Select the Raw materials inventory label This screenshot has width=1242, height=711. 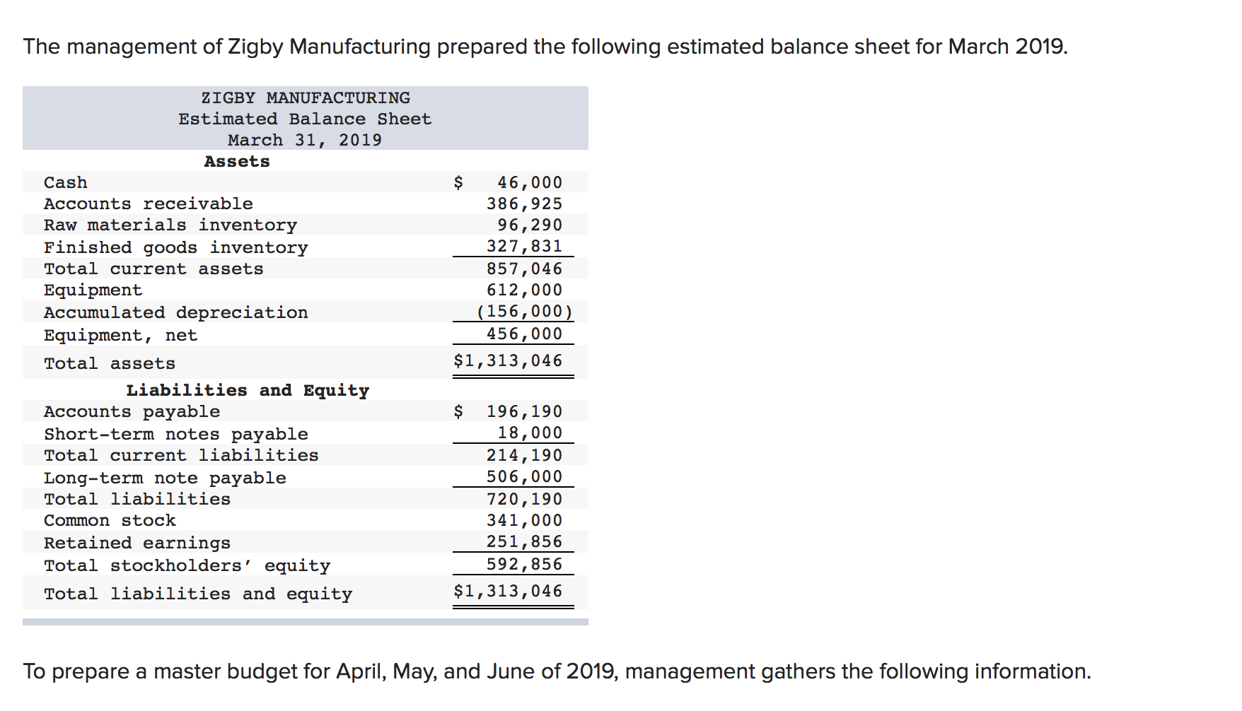tap(170, 225)
